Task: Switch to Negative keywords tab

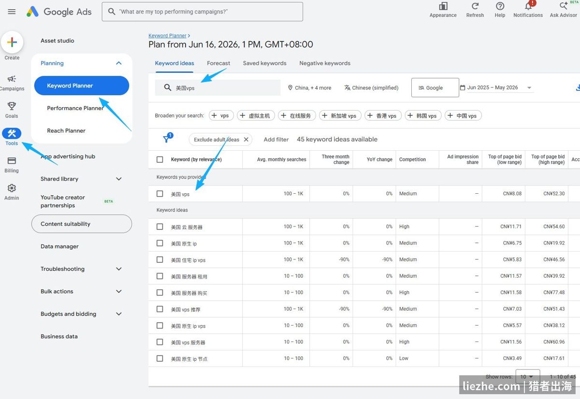Action: pos(325,63)
